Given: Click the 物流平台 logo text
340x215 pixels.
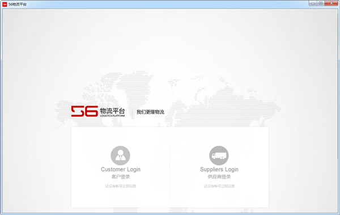Looking at the screenshot, I should [112, 111].
